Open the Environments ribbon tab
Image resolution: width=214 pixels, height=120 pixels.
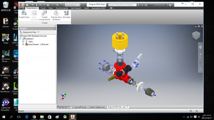pos(62,8)
